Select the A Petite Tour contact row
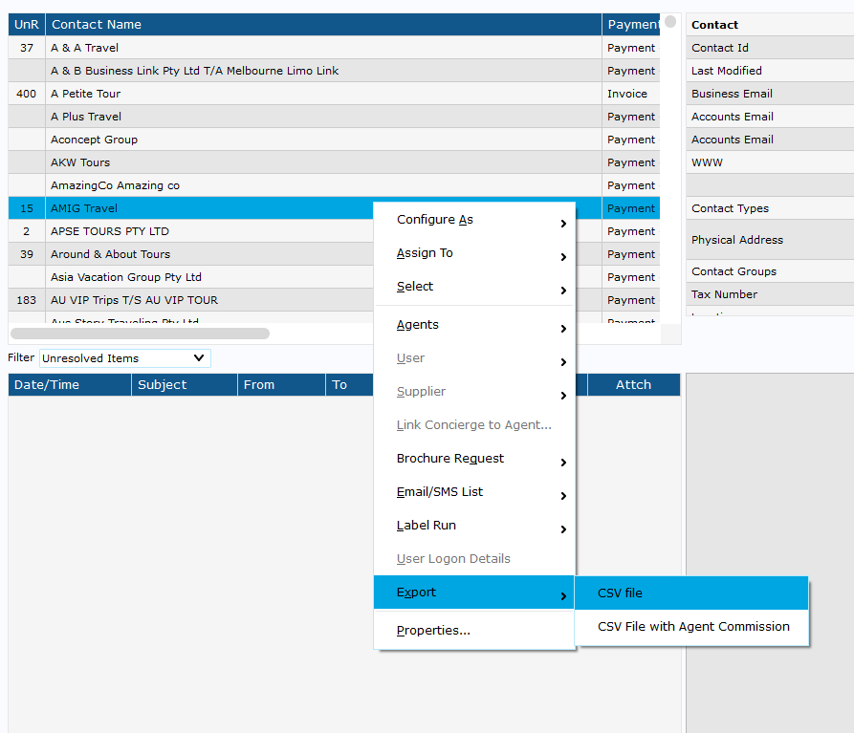This screenshot has height=733, width=854. coord(86,94)
